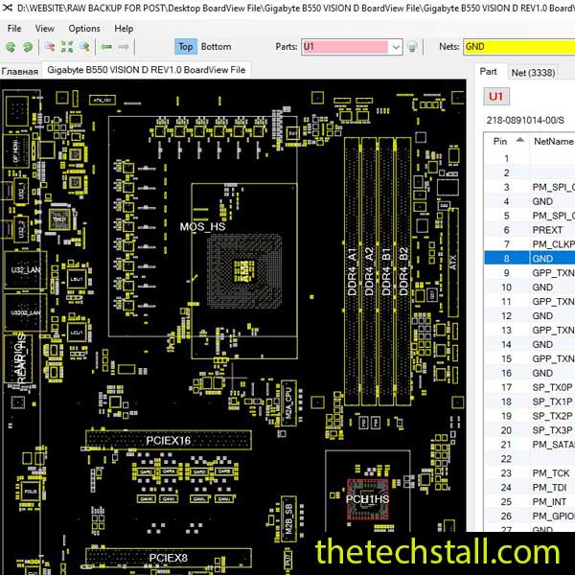575x575 pixels.
Task: Select the ATX power connector
Action: click(x=453, y=263)
